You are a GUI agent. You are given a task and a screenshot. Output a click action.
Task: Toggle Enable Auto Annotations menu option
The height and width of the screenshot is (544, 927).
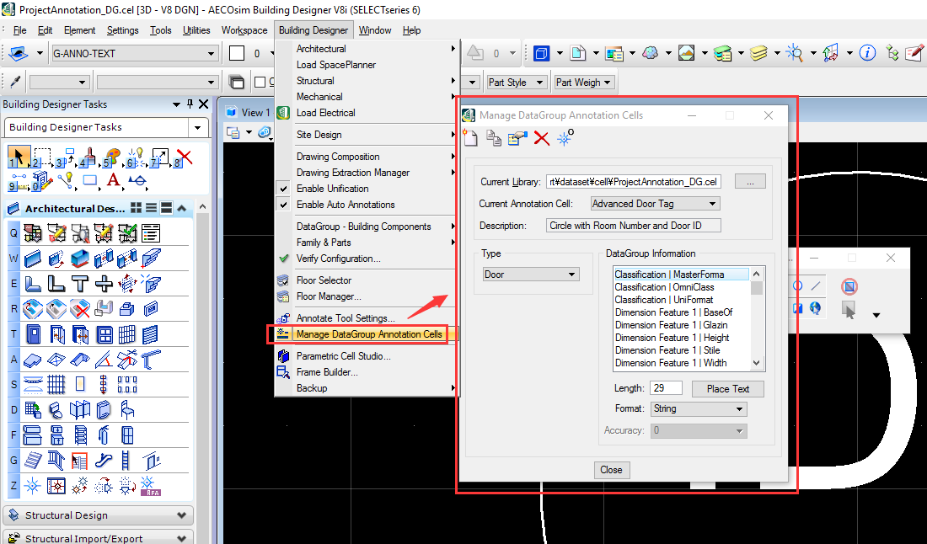point(346,205)
